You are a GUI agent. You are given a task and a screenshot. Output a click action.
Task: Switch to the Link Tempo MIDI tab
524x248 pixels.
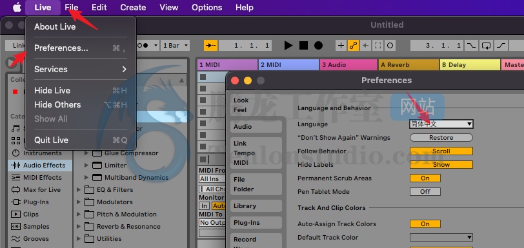(x=256, y=153)
